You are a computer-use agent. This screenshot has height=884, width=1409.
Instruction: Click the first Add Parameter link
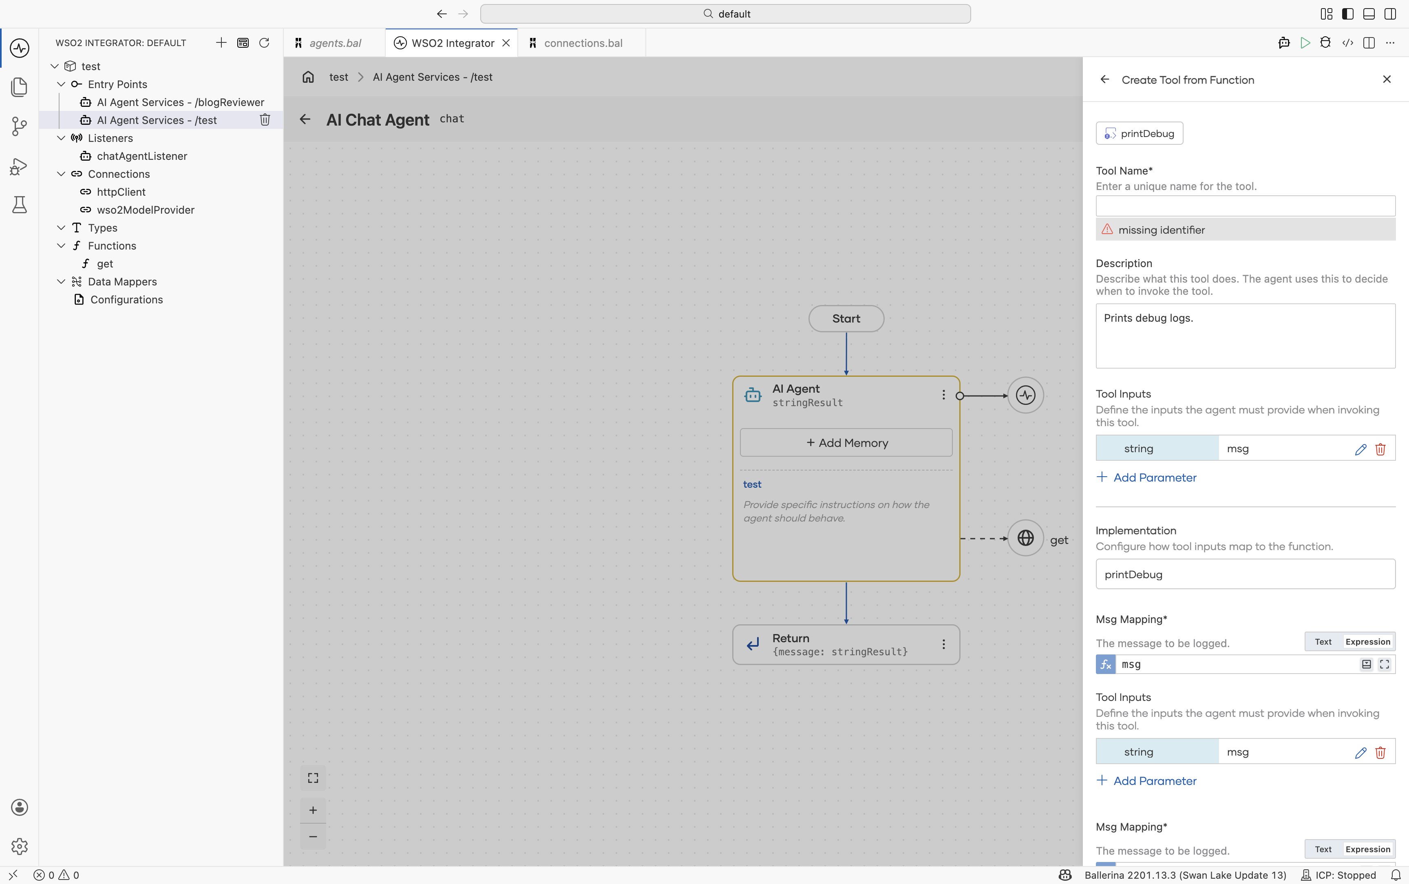click(x=1146, y=477)
